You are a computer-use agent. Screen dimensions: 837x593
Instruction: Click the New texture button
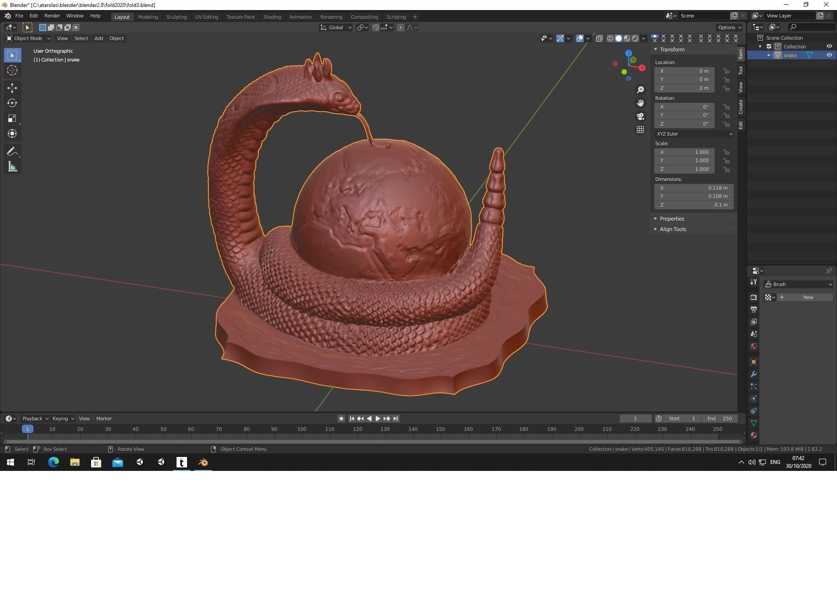[x=805, y=297]
